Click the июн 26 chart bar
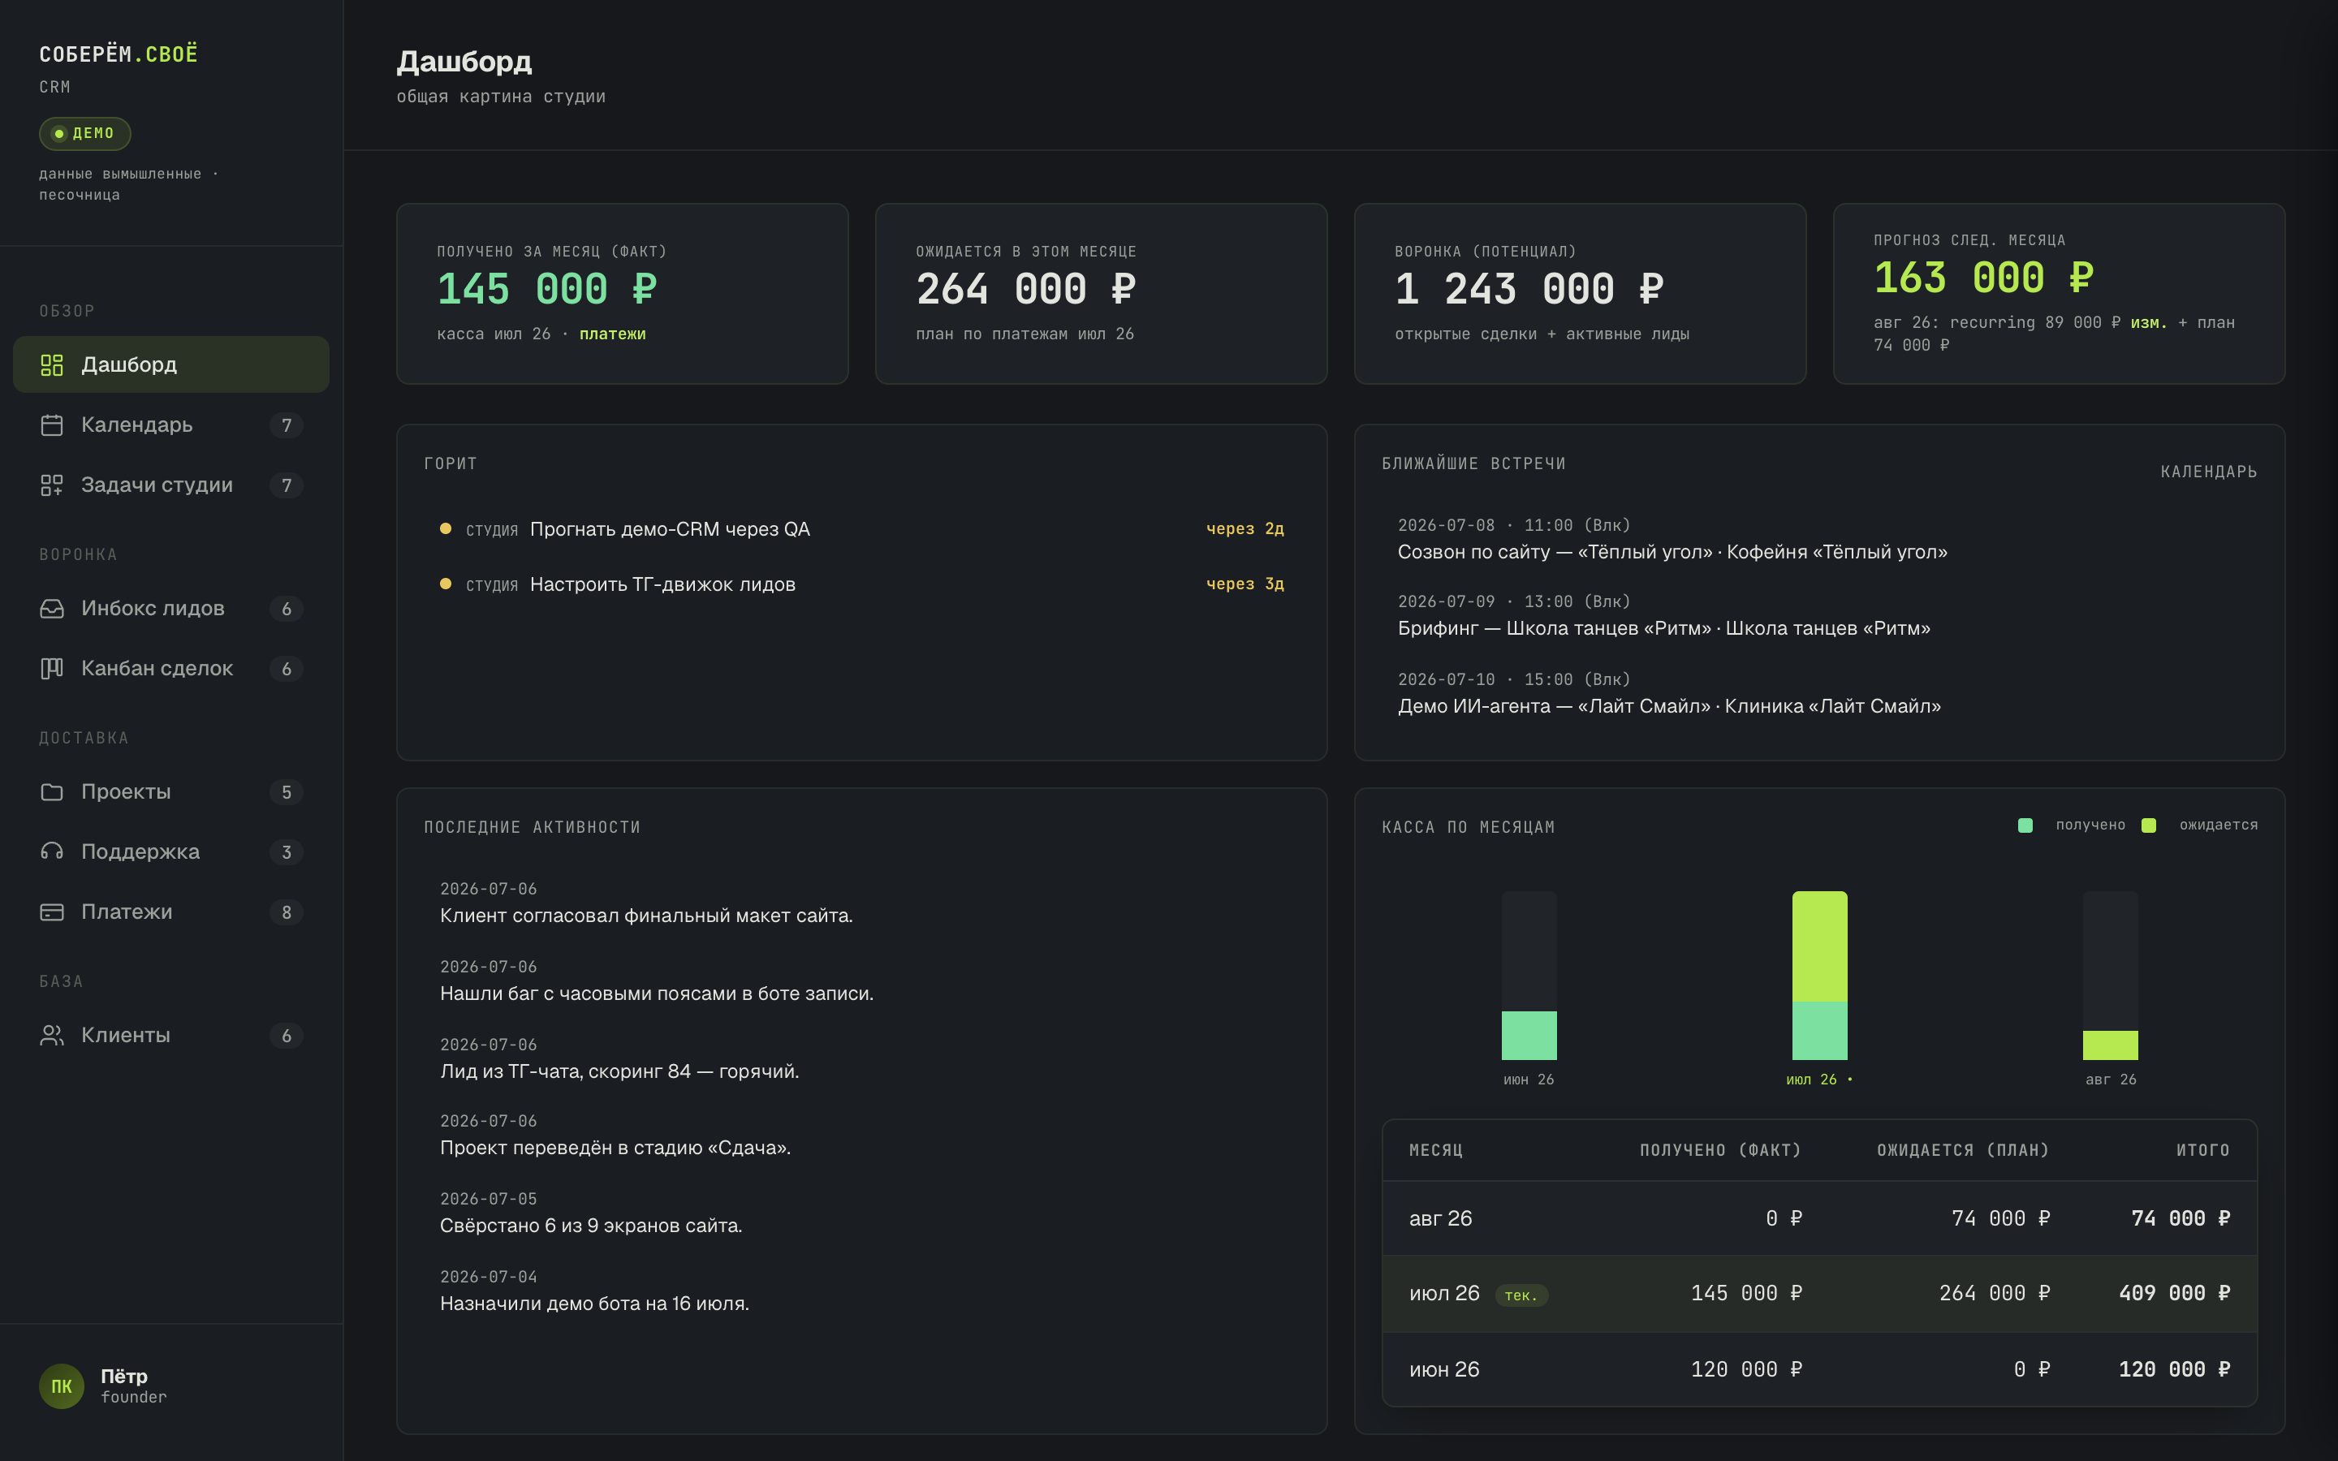 coord(1529,976)
